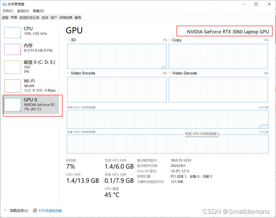This screenshot has width=276, height=218.
Task: Click the driver date 2022/4/1
Action: click(x=178, y=166)
